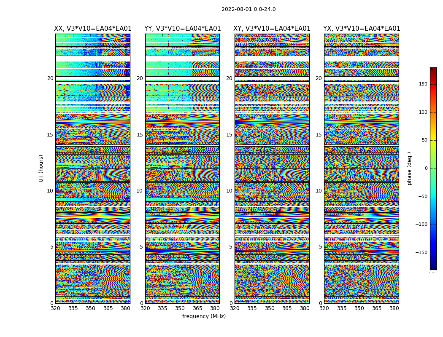The image size is (443, 337).
Task: Click the 350 frequency tick of XX plot
Action: click(x=90, y=308)
